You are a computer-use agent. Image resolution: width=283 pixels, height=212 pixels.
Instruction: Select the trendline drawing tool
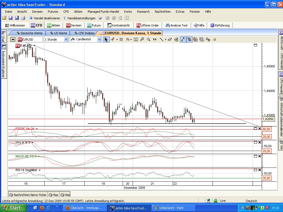click(161, 39)
